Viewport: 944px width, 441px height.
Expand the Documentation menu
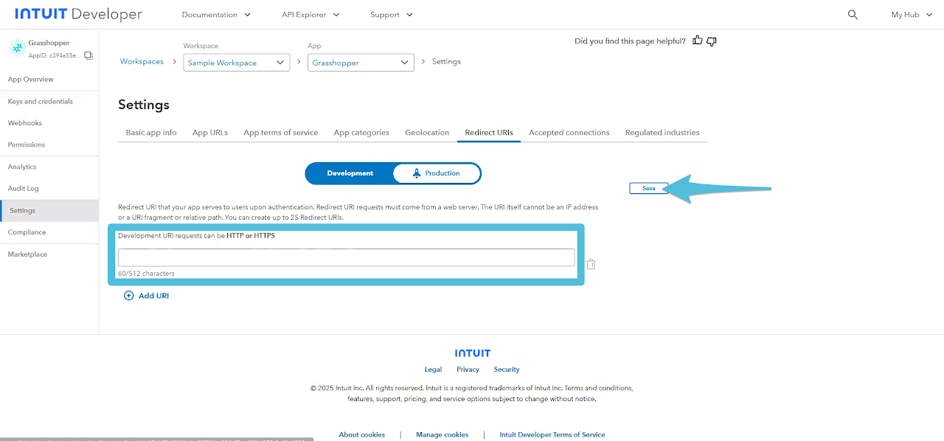pyautogui.click(x=216, y=15)
